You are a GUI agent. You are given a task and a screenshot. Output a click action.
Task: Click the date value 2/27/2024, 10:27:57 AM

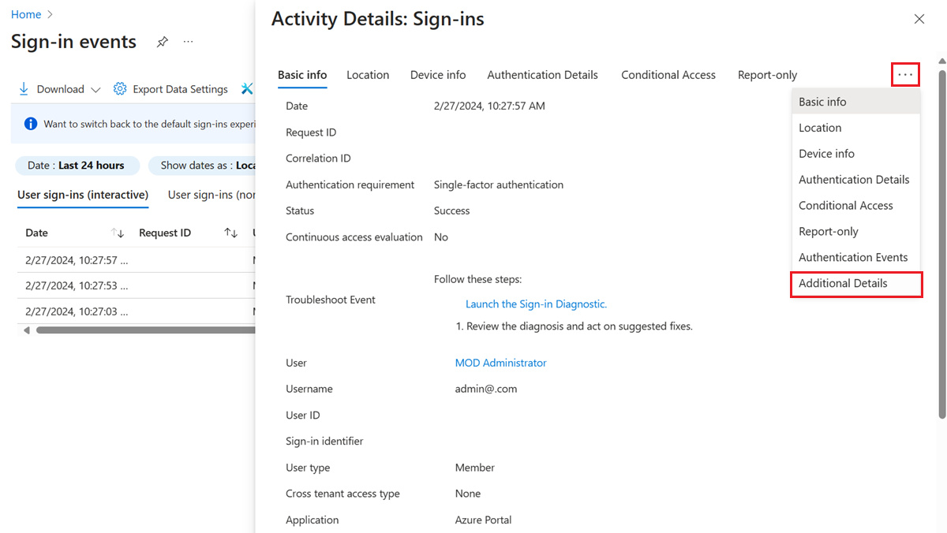(489, 106)
